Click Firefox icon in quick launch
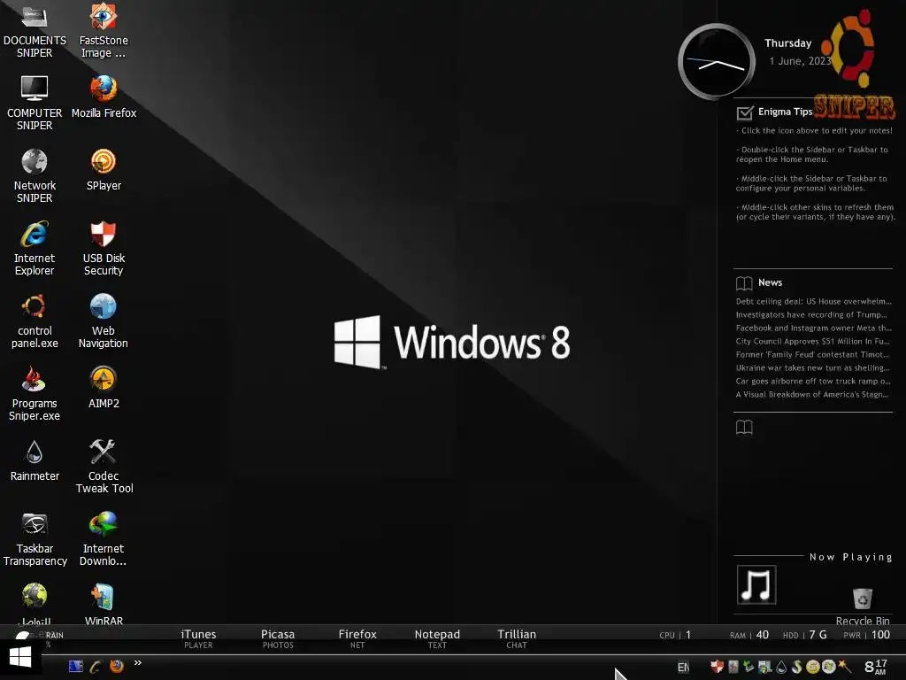 [117, 666]
